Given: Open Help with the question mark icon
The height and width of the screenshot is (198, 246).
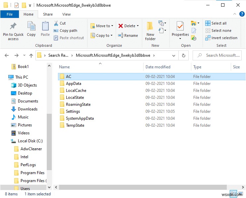Looking at the screenshot, I should pos(242,14).
